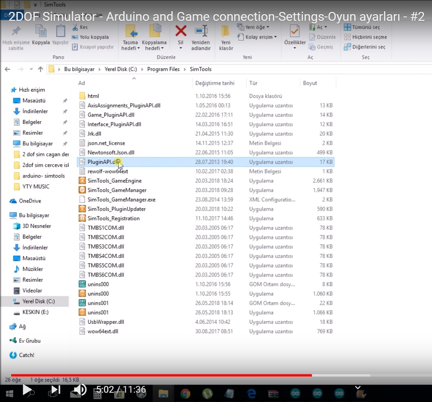Click the Yeniden adlandır rename icon
The width and height of the screenshot is (432, 402).
(201, 31)
